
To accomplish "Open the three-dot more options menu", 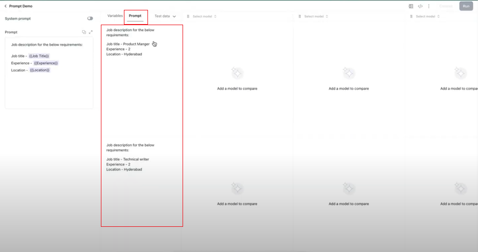I will point(429,6).
